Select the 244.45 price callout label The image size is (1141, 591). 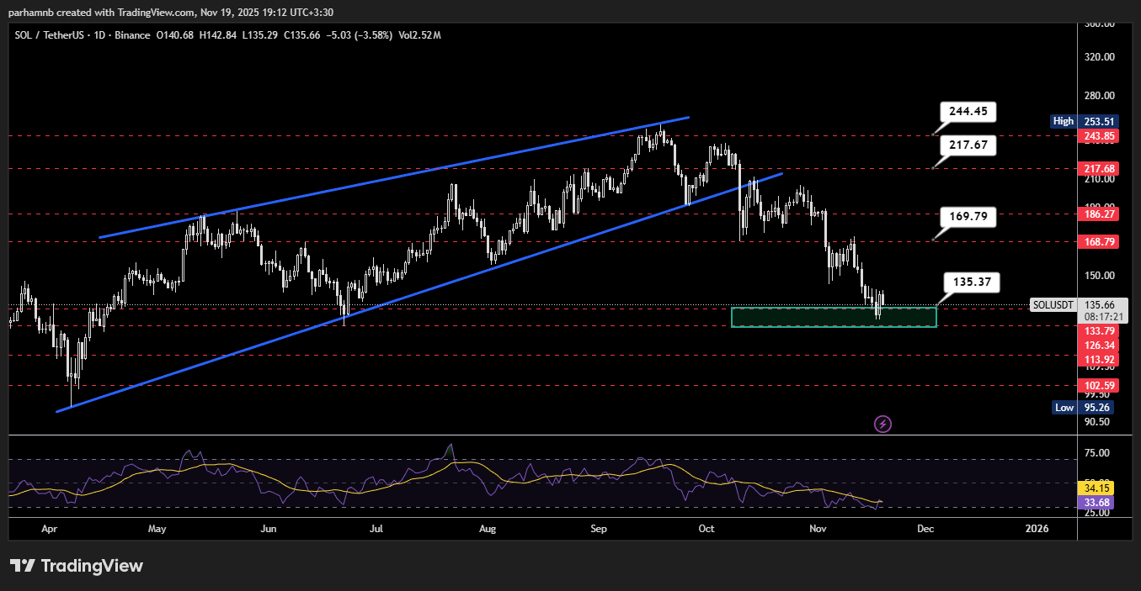pyautogui.click(x=968, y=112)
